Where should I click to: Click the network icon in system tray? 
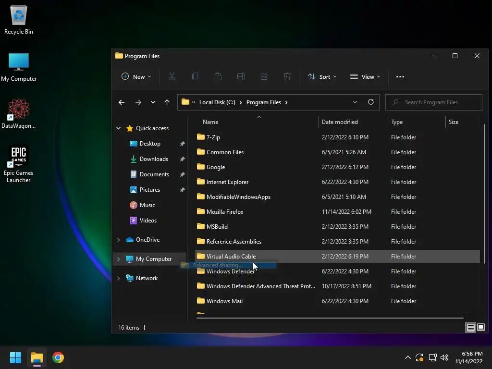click(x=433, y=357)
